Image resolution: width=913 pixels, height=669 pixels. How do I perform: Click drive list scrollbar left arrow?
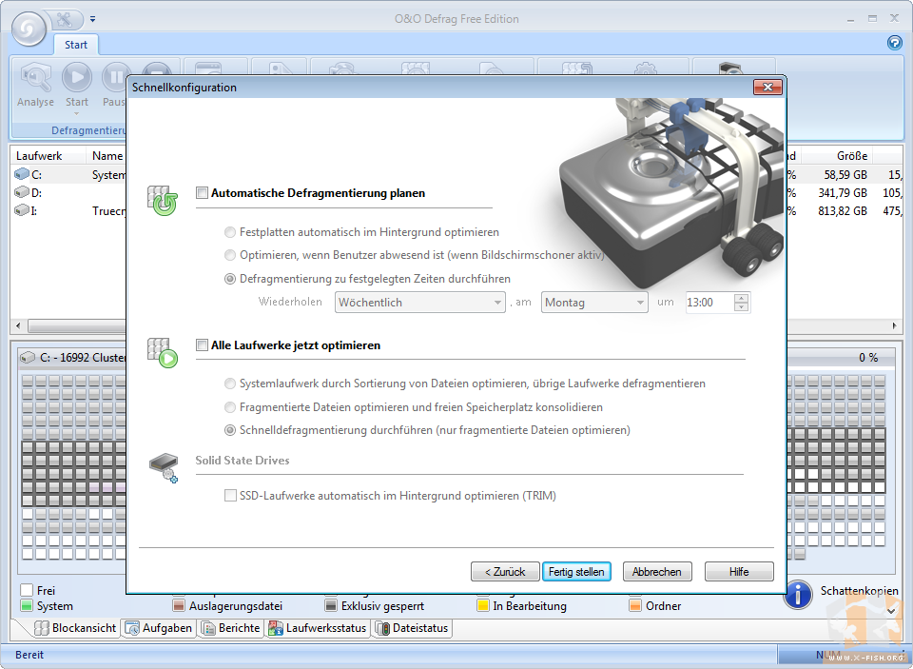click(18, 325)
